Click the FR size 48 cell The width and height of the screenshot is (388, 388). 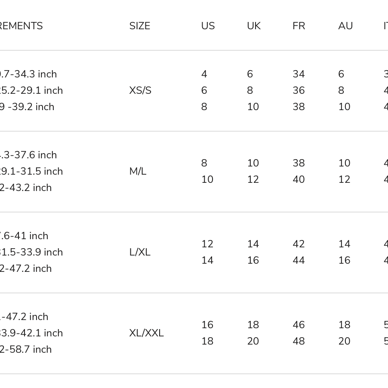299,342
